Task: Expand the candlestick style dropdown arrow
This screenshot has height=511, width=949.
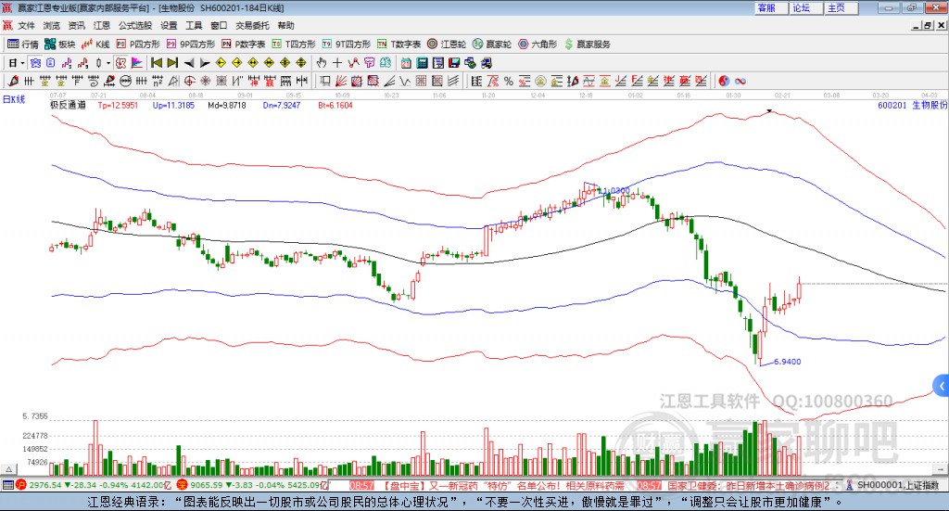Action: pos(108,62)
